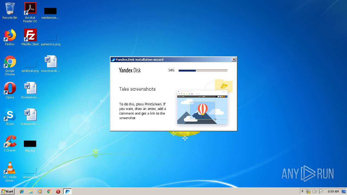
Task: Click the installation progress bar
Action: pos(203,70)
